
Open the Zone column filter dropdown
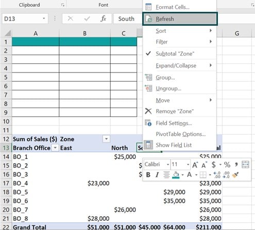(x=106, y=139)
